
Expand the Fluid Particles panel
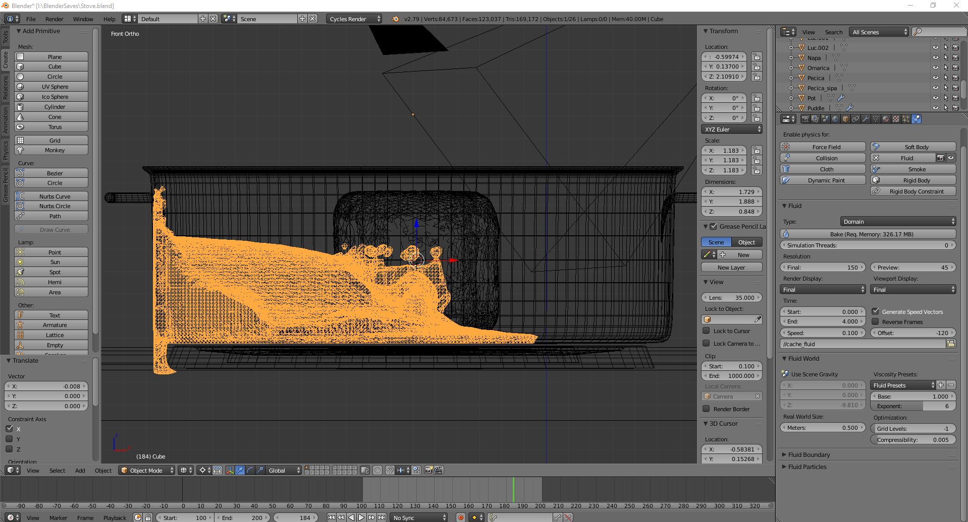click(807, 467)
